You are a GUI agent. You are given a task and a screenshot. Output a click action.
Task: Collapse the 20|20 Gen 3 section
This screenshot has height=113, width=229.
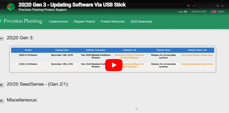[x=2, y=39]
